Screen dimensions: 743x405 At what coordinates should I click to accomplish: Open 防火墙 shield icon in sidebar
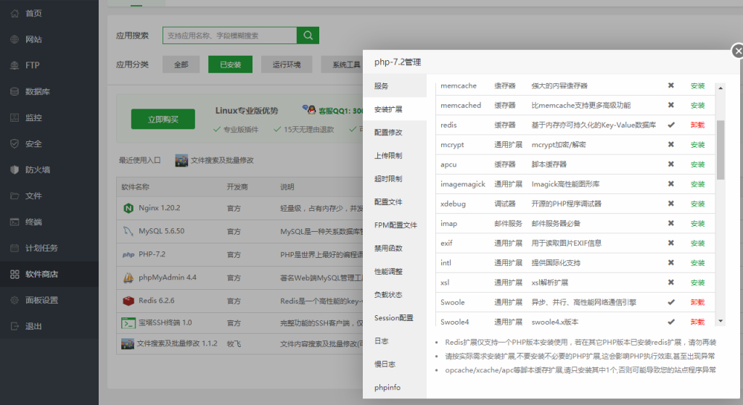pyautogui.click(x=15, y=170)
